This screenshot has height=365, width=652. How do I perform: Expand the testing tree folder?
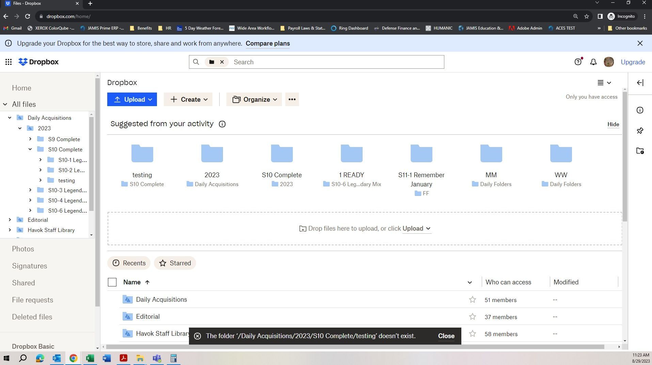[x=40, y=180]
